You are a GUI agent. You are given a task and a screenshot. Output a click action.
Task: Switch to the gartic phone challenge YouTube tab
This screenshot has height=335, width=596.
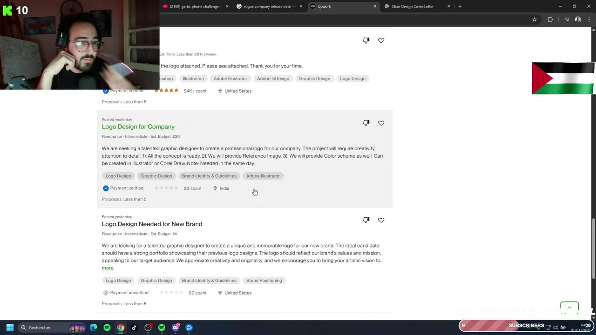pyautogui.click(x=194, y=7)
